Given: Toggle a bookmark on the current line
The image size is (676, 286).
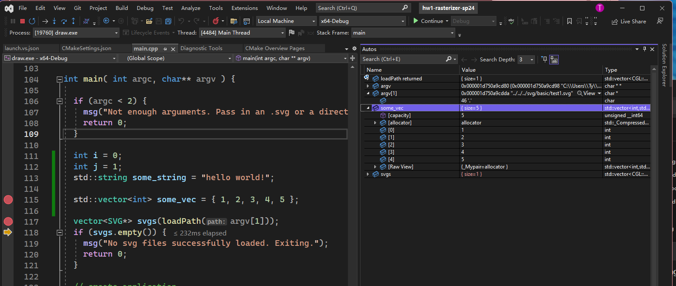Looking at the screenshot, I should [x=570, y=21].
